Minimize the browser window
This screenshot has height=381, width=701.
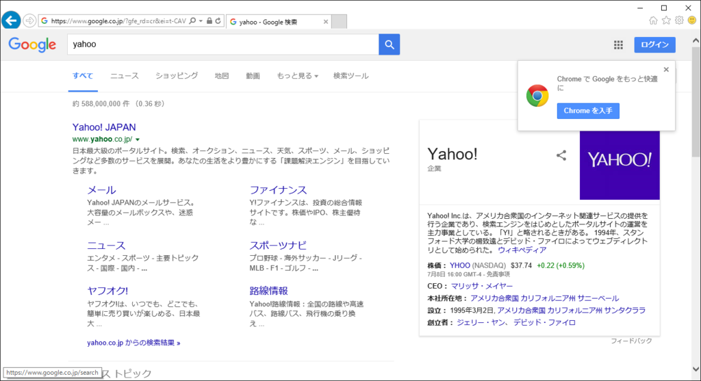(x=640, y=8)
